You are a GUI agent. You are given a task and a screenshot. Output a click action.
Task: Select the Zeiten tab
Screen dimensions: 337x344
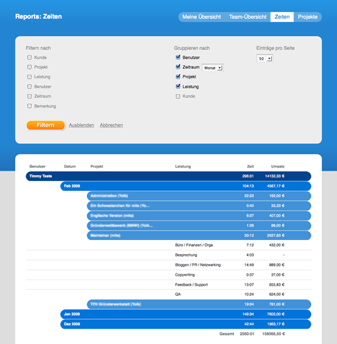tap(282, 17)
